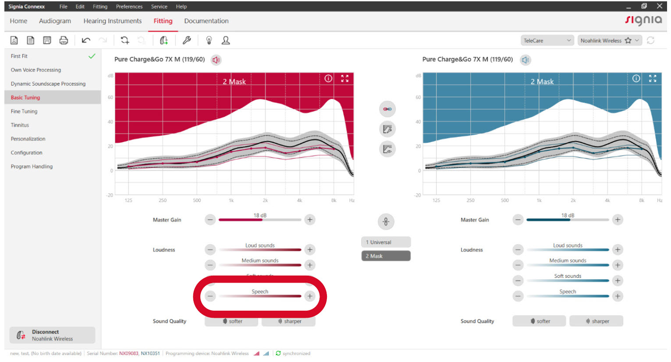Click the blue-side Medium sounds slider bar

pyautogui.click(x=568, y=265)
